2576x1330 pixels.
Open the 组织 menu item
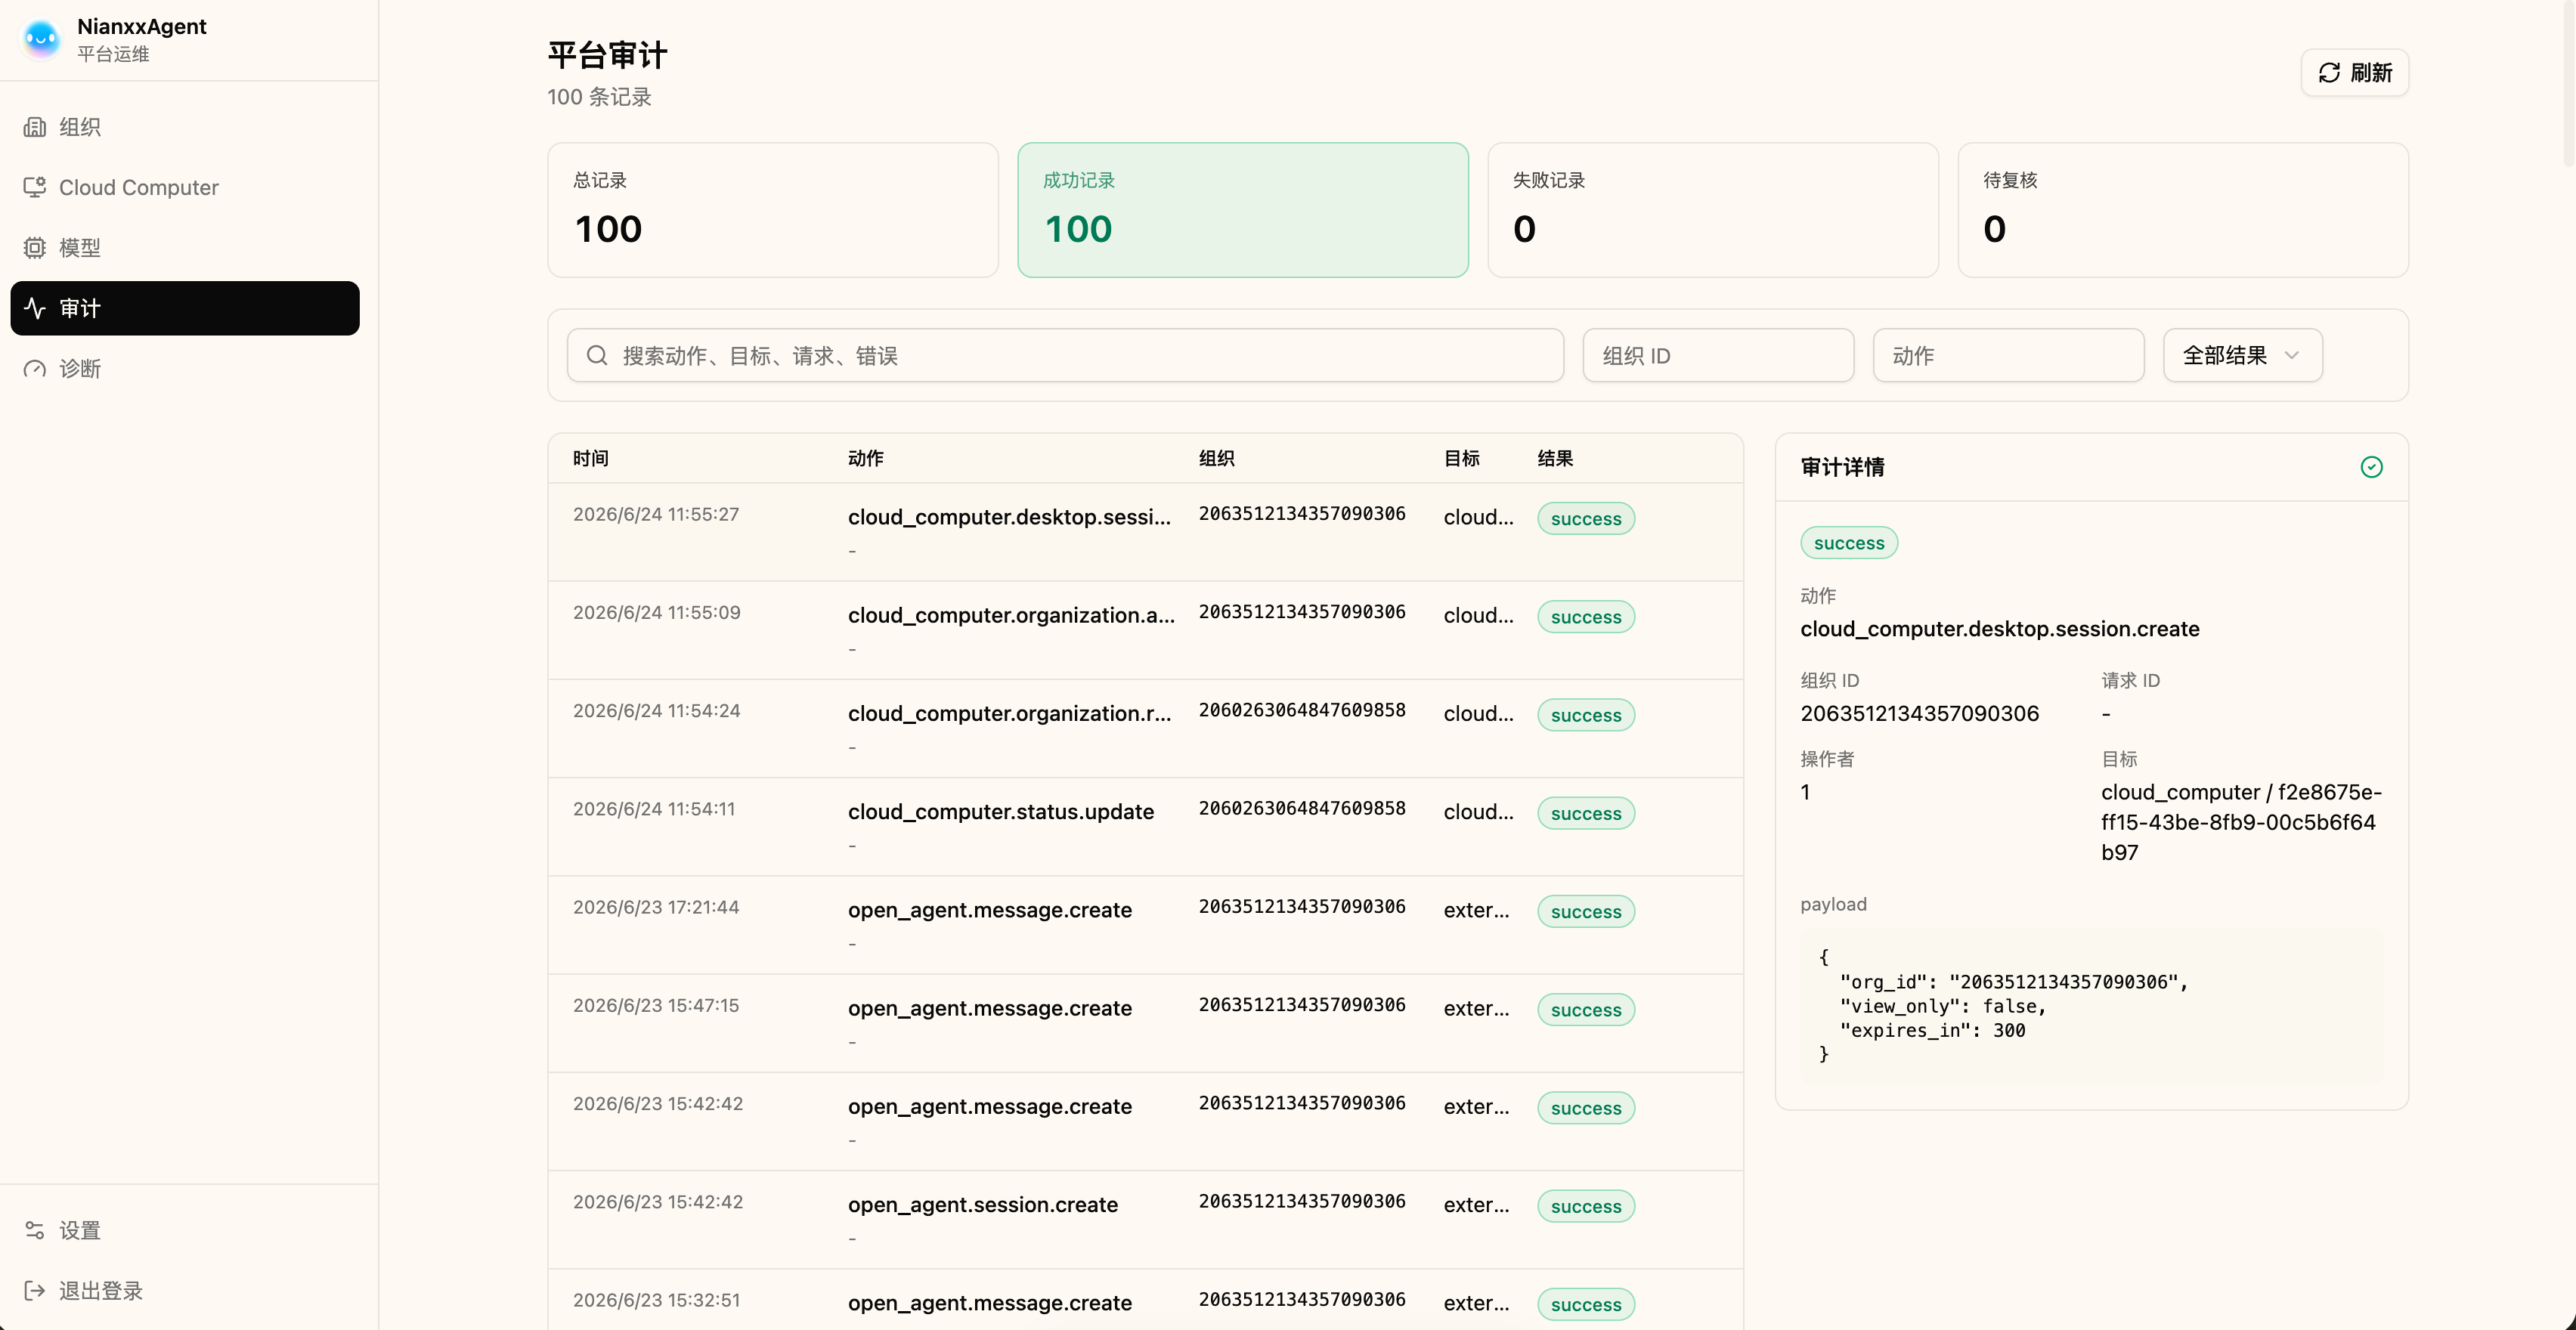[185, 127]
